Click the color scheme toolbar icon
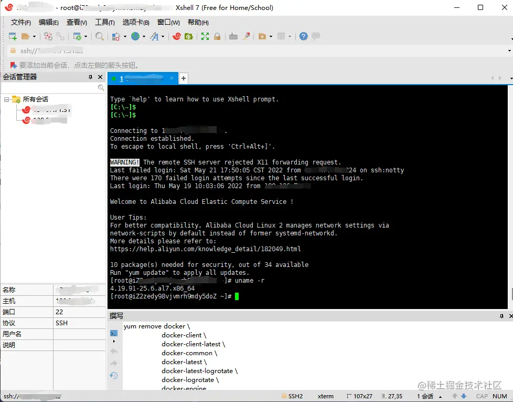This screenshot has height=402, width=513. [116, 36]
